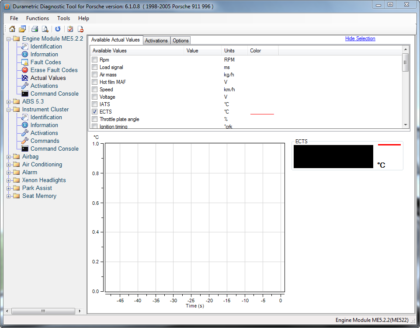Click the red ECTS color line in list

click(x=262, y=114)
